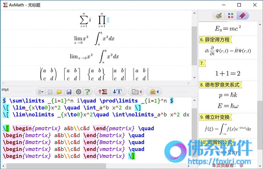This screenshot has width=263, height=169.
Task: Create a new blank LaTeX document
Action: [x=50, y=92]
